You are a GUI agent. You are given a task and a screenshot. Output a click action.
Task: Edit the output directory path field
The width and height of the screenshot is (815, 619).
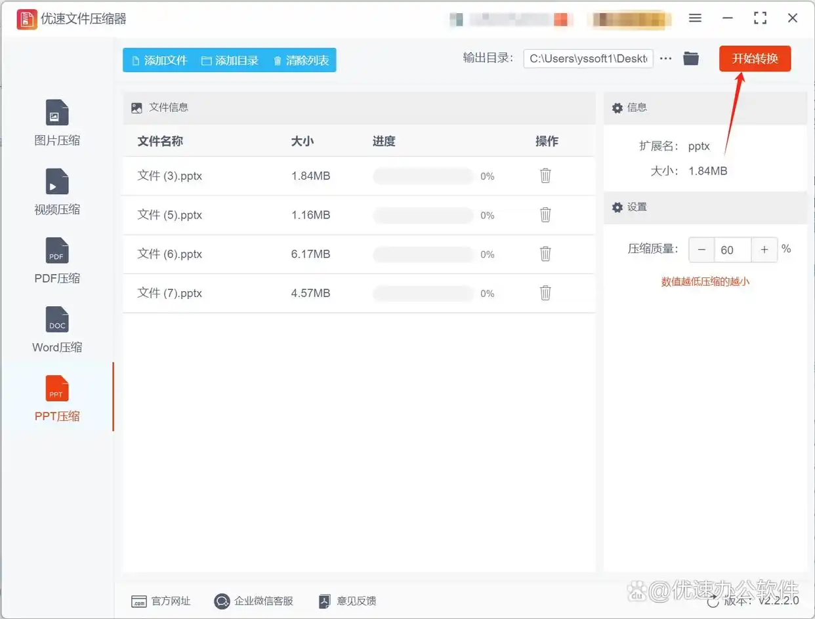(x=587, y=58)
